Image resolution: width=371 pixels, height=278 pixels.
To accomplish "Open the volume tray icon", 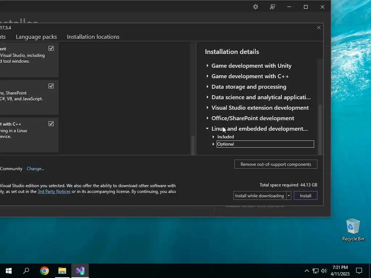I will 324,271.
